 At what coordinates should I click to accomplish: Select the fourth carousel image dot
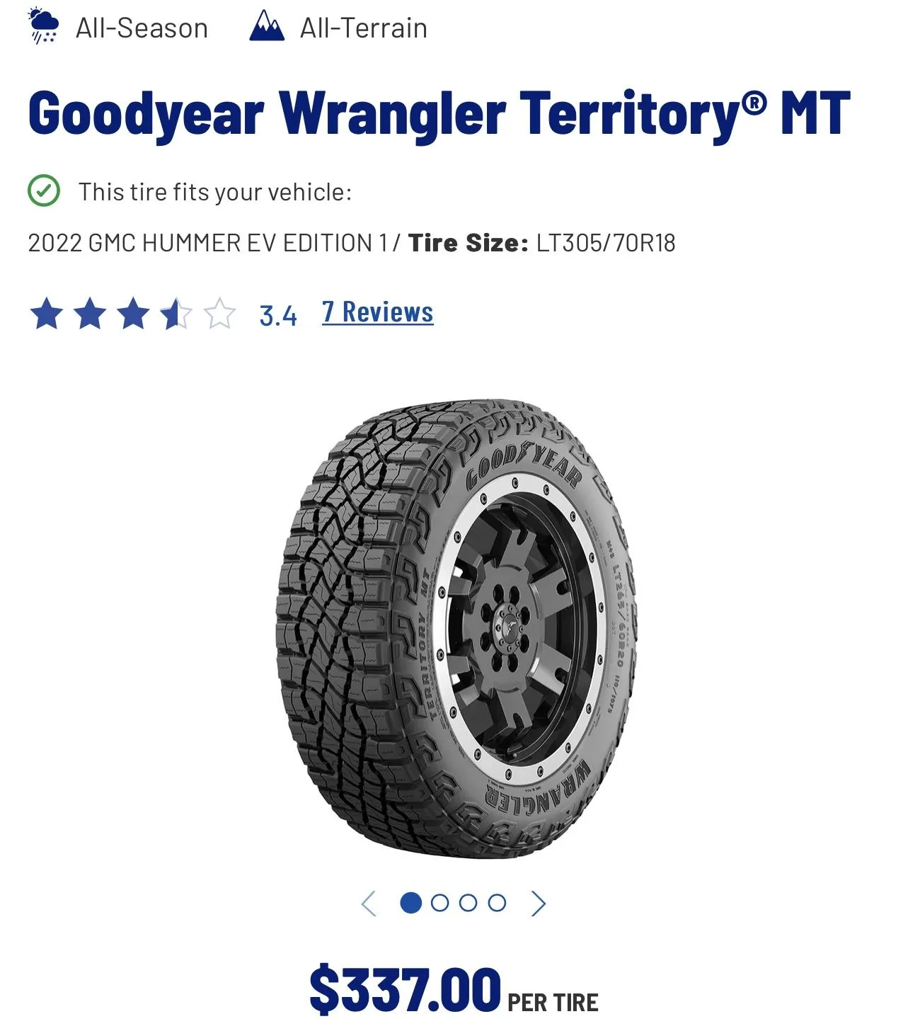497,903
